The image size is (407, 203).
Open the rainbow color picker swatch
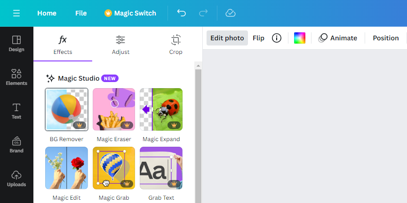300,38
